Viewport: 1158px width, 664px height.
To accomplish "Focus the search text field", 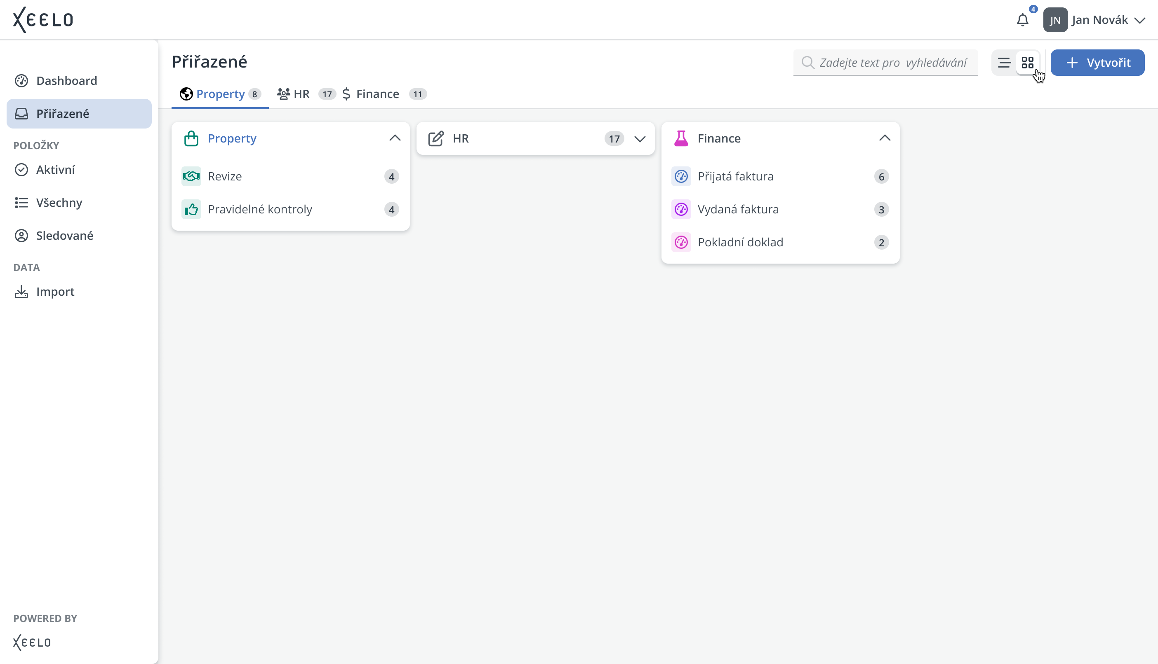I will click(892, 63).
